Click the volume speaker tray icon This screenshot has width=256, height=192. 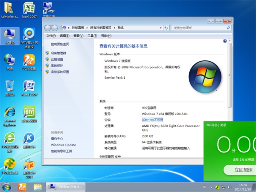(229, 187)
